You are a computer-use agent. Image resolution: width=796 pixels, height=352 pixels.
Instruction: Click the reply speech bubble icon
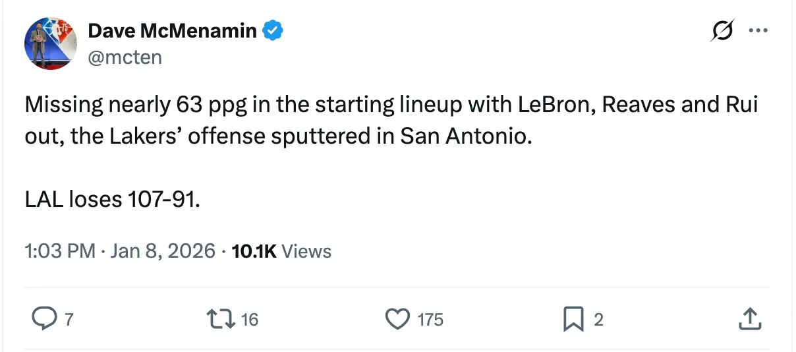point(44,320)
